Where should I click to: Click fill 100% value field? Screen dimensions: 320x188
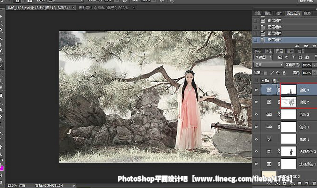pyautogui.click(x=306, y=73)
